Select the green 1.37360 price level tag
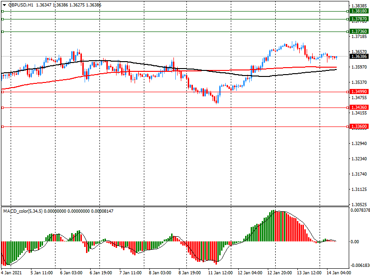 click(359, 32)
